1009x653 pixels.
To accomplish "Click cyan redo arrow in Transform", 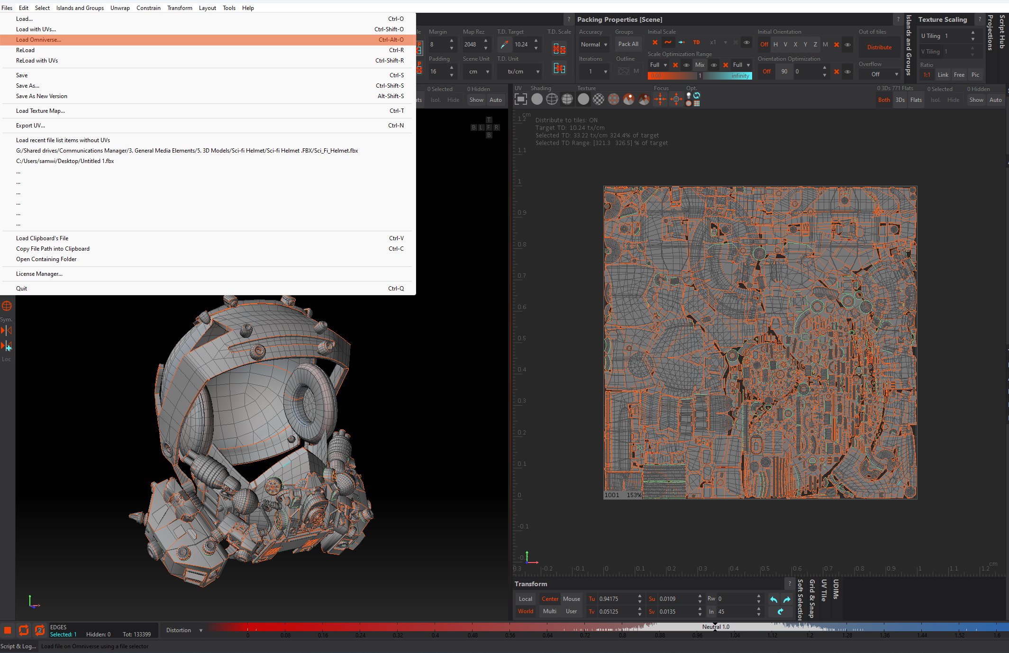I will click(787, 599).
